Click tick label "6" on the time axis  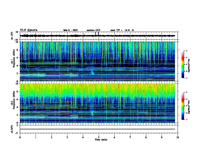click(115, 137)
